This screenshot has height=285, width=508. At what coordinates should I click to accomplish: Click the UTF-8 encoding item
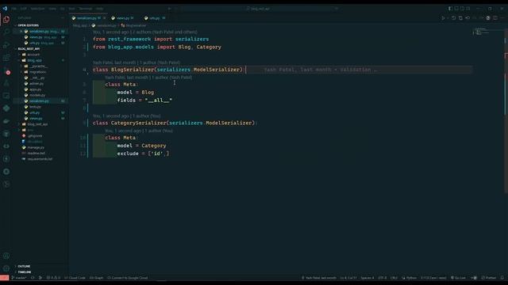click(x=383, y=278)
